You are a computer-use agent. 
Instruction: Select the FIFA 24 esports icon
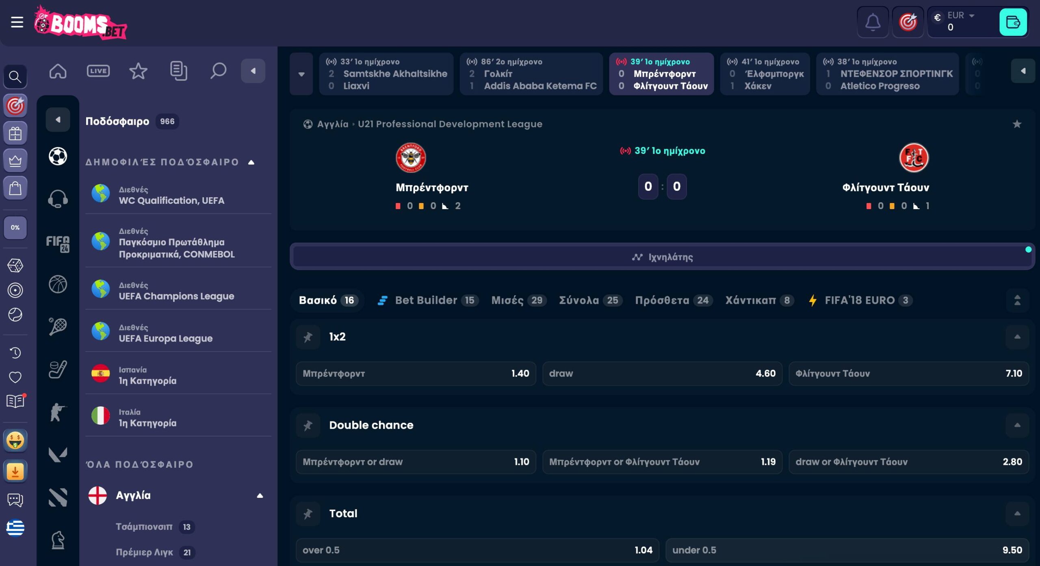click(x=58, y=244)
